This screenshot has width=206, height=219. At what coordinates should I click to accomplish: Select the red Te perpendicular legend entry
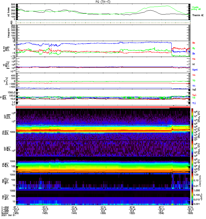tap(194, 95)
